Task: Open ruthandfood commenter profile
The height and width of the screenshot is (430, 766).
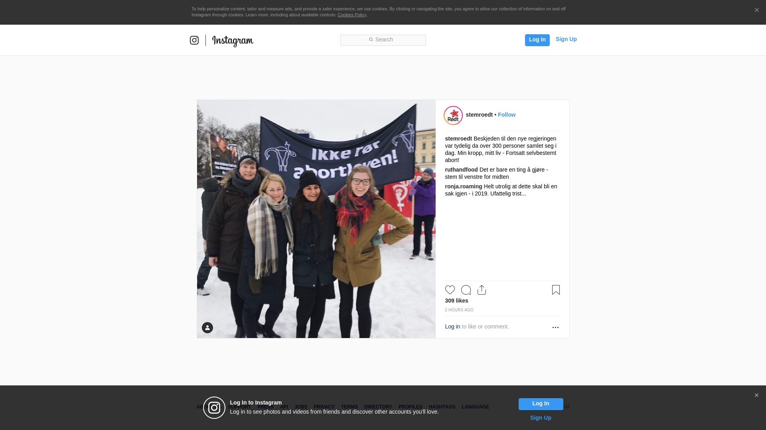Action: pos(461,170)
